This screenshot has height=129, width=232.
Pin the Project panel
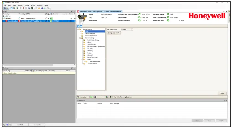(73, 11)
